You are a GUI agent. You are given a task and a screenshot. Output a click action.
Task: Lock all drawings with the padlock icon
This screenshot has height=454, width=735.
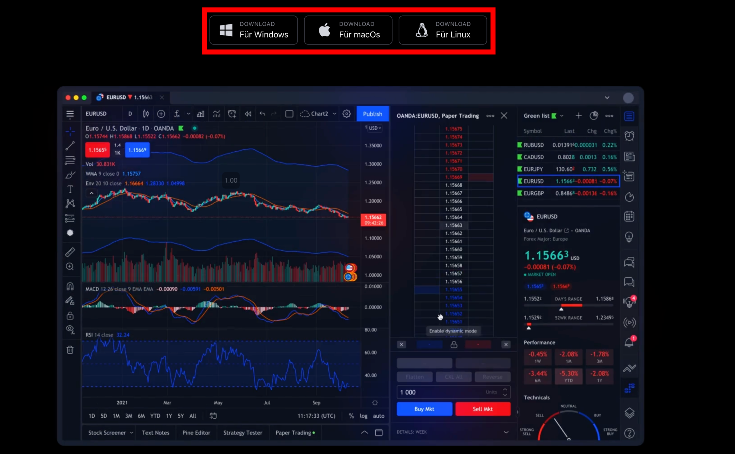70,316
